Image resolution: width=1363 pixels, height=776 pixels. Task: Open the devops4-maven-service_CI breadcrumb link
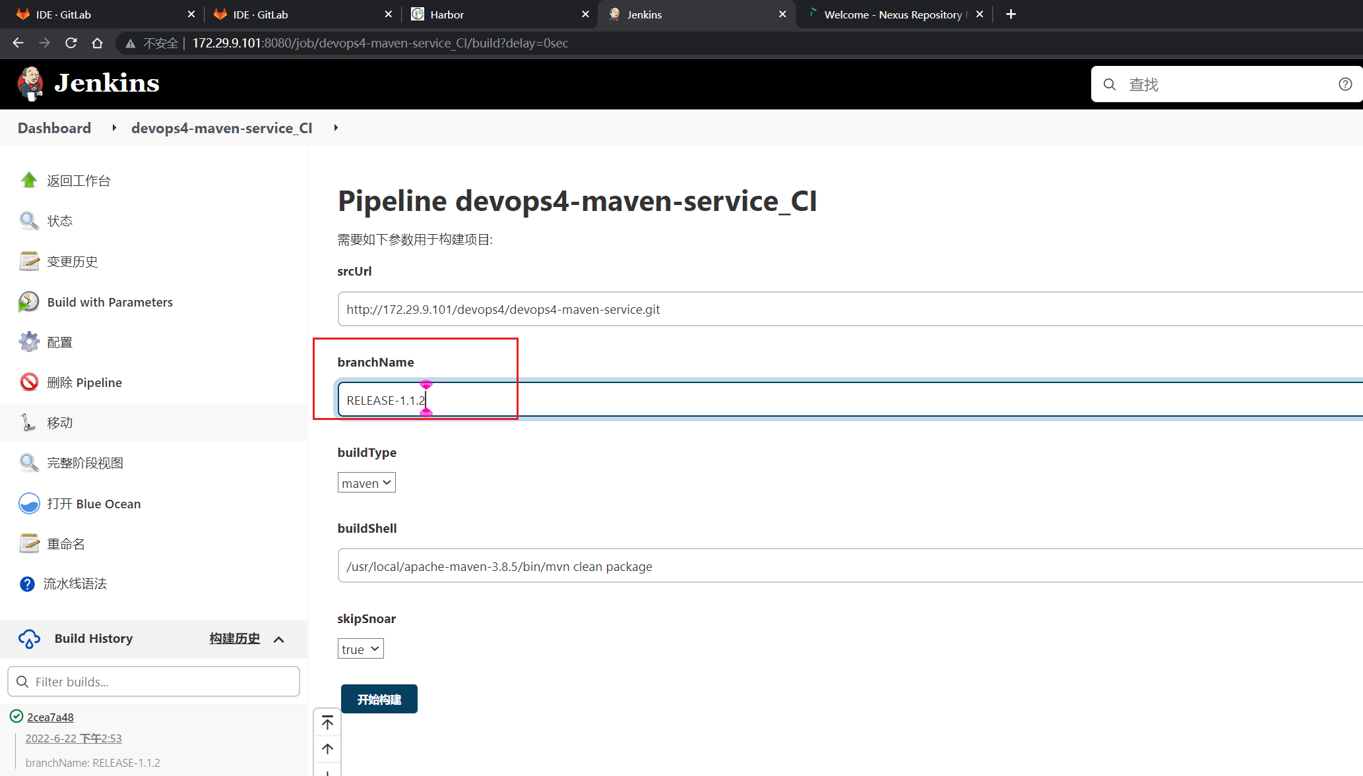[222, 128]
